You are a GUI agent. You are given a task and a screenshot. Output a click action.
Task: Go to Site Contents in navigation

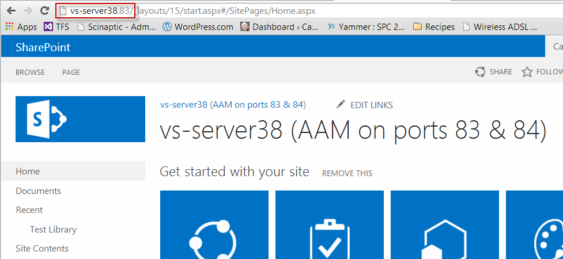point(42,249)
